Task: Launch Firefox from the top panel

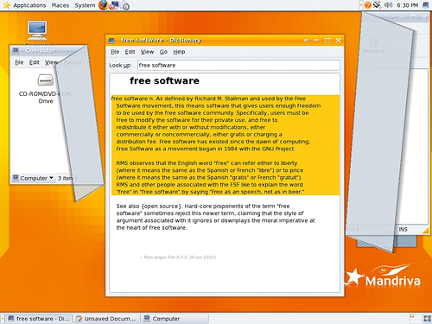Action: 103,5
